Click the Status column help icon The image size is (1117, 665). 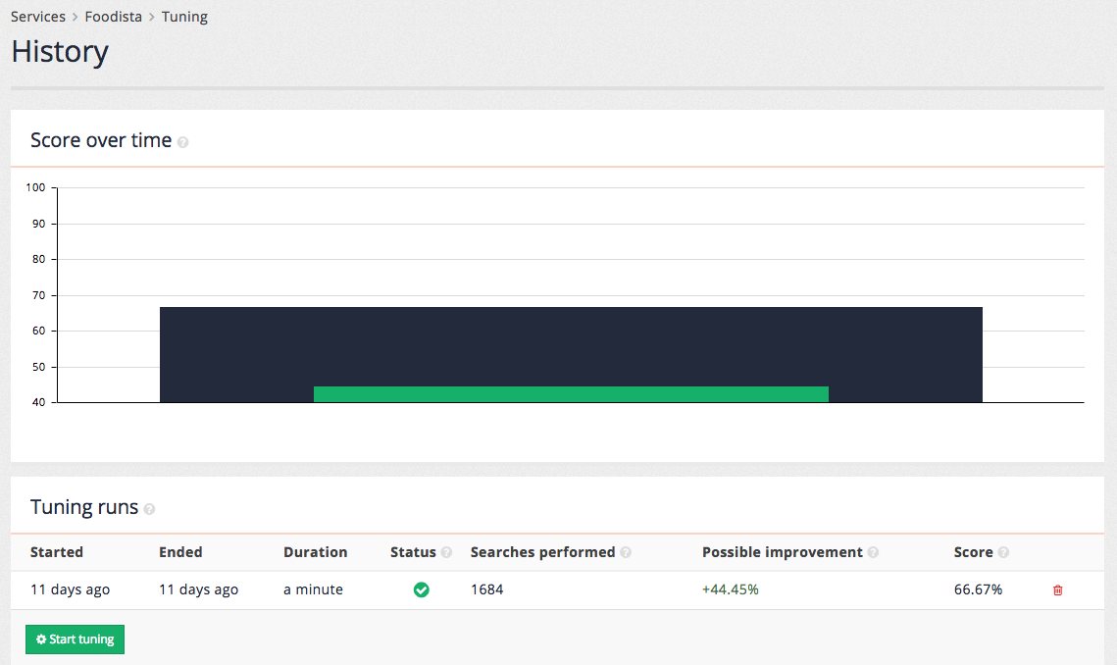(x=447, y=552)
